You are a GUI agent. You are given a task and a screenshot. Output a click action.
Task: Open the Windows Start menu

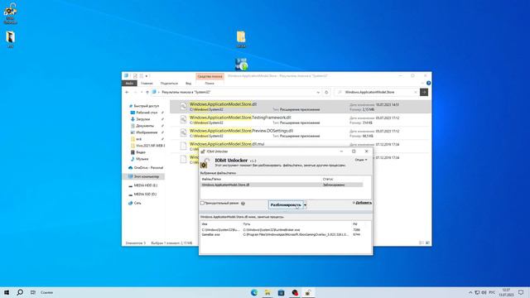(x=7, y=292)
